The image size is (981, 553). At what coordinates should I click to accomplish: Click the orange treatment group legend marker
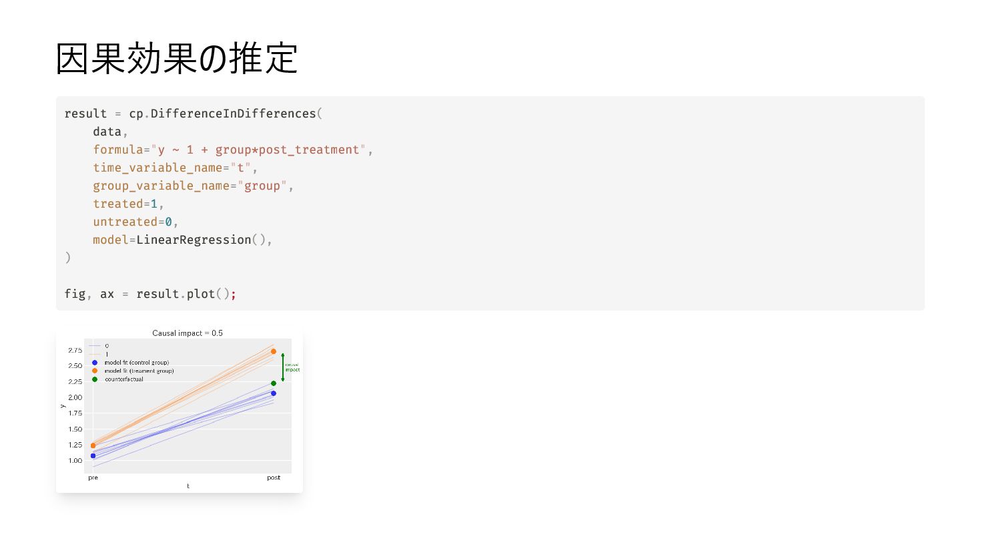pos(95,371)
